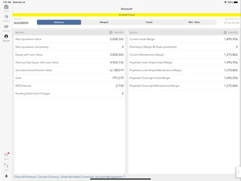241x181 pixels.
Task: Click the Margins column expand icon
Action: click(x=225, y=32)
